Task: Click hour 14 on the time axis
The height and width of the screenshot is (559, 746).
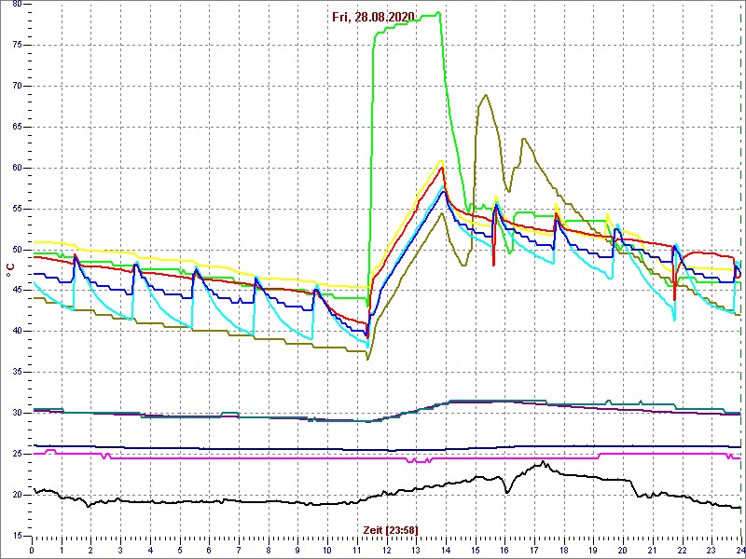Action: 446,549
